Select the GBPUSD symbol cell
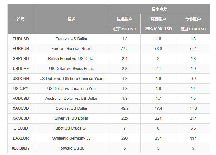Viewport: 216px width, 155px height. 21,59
